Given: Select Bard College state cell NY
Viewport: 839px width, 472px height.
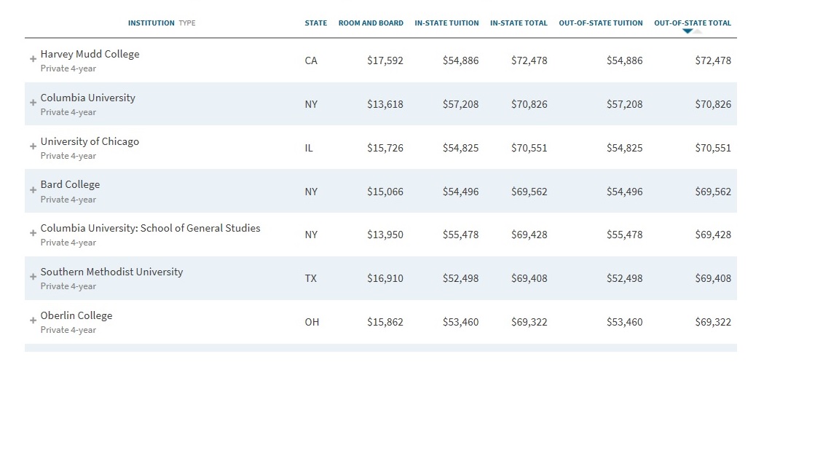Looking at the screenshot, I should tap(311, 192).
